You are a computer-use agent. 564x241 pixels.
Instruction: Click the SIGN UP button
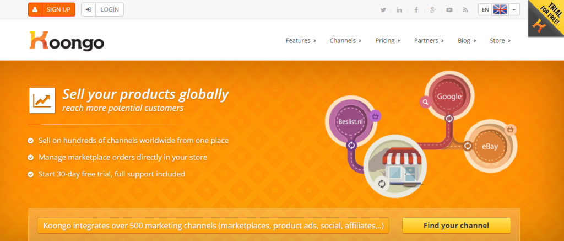coord(51,10)
